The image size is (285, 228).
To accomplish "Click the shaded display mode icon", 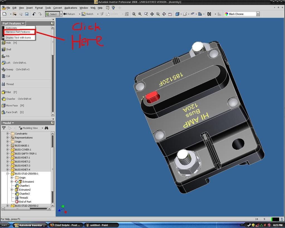I will click(x=177, y=14).
